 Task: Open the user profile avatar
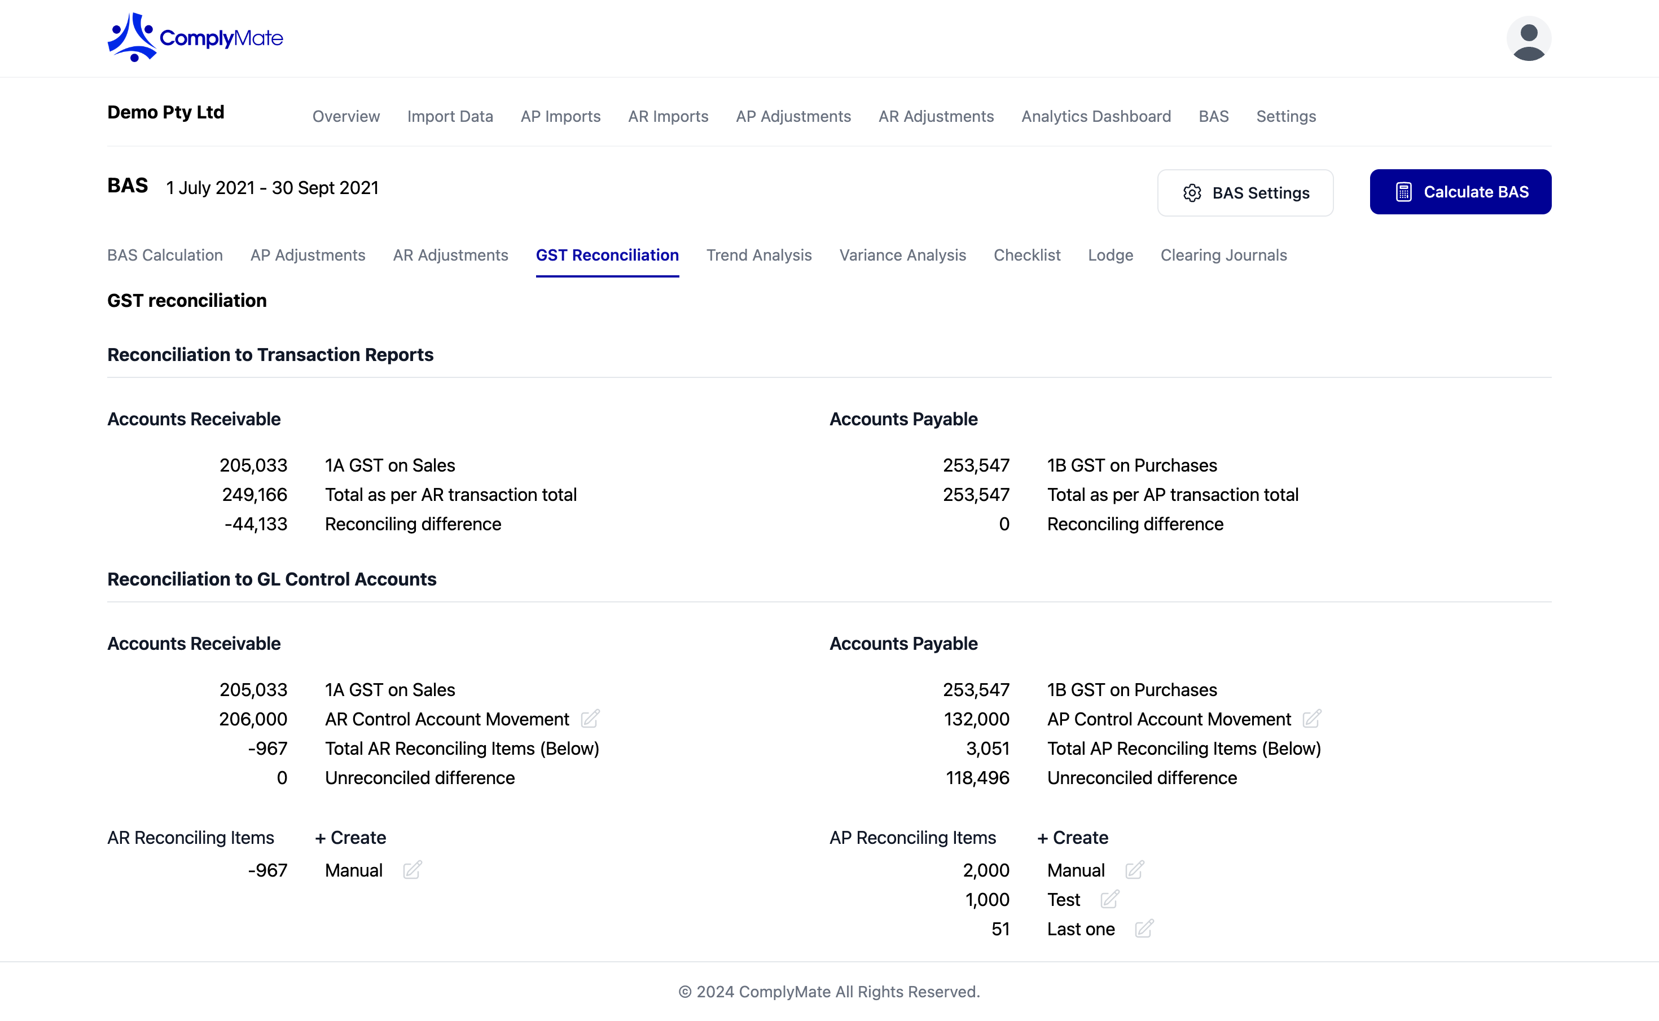tap(1529, 38)
